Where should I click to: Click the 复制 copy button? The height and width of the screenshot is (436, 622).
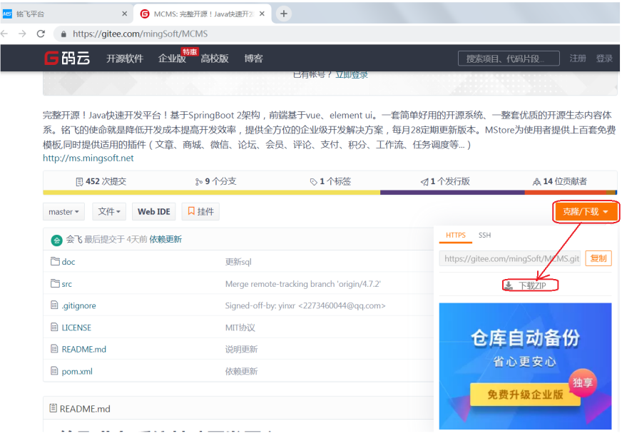point(598,258)
